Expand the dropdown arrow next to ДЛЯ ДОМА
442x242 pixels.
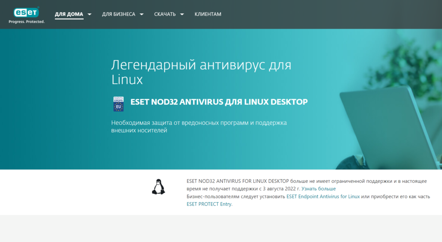pos(89,14)
